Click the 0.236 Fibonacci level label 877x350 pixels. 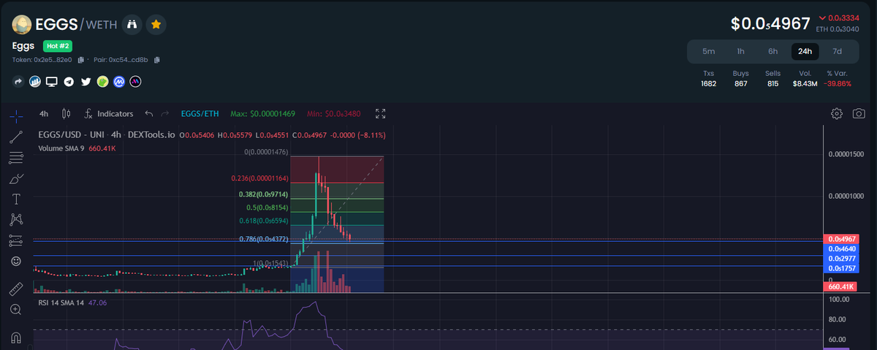click(260, 178)
